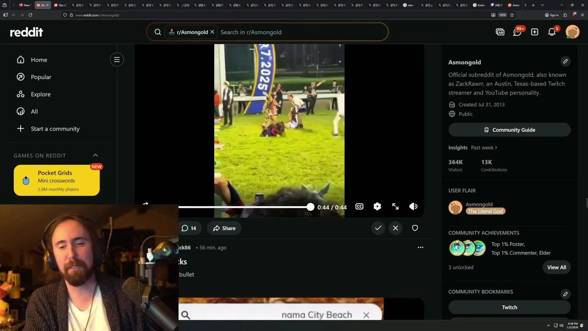Toggle closed captions on the video
The image size is (588, 331).
click(359, 206)
